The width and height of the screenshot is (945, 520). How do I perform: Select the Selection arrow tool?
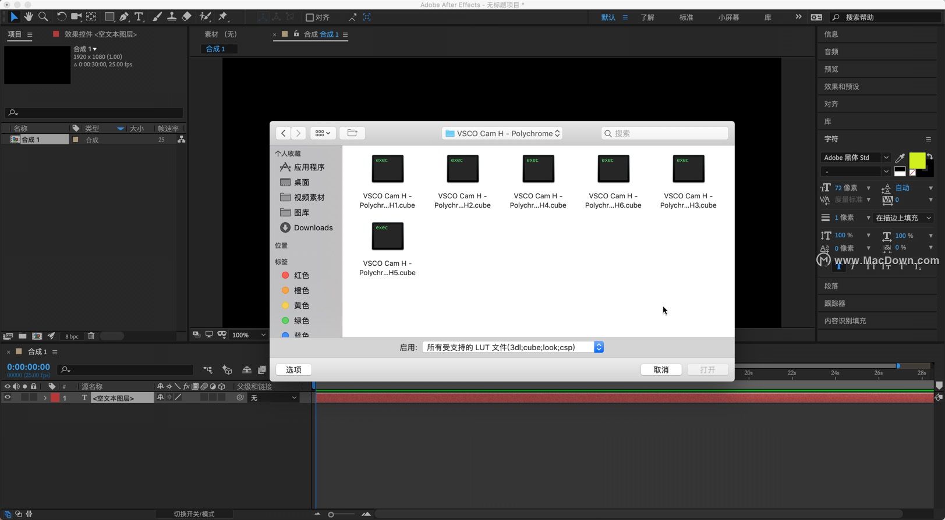[14, 17]
